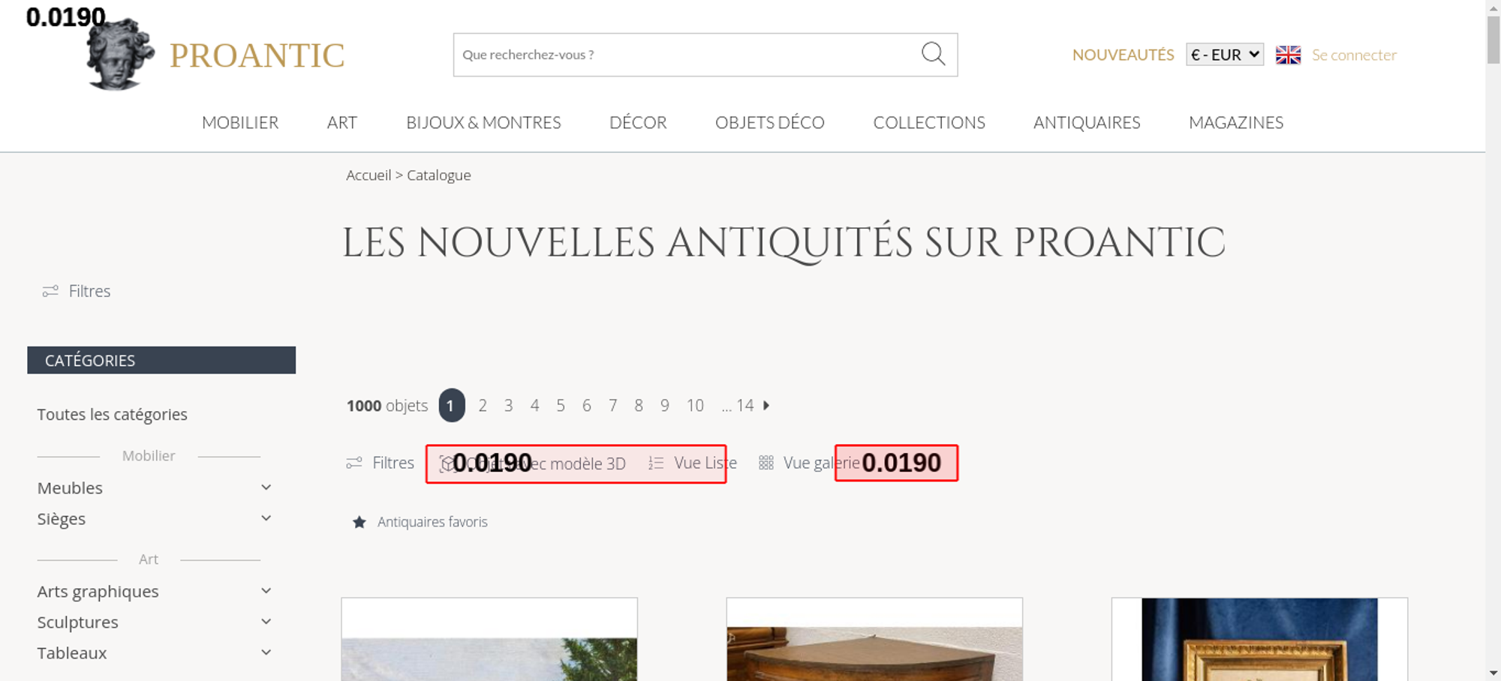
Task: Go to page 5 of results
Action: (x=561, y=406)
